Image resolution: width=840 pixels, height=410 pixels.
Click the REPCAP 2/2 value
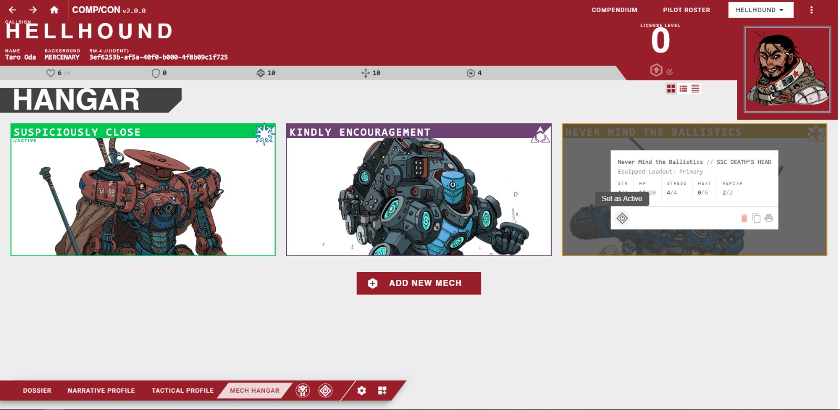[x=728, y=193]
